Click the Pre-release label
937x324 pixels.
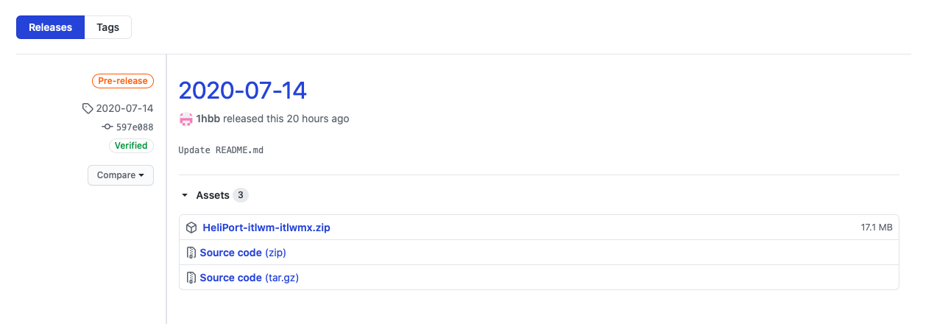(122, 81)
